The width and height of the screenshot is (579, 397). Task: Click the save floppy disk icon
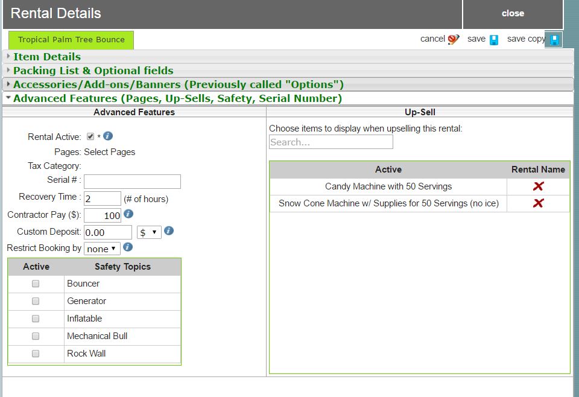tap(494, 40)
